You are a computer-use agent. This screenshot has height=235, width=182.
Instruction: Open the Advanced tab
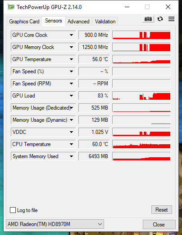click(78, 22)
